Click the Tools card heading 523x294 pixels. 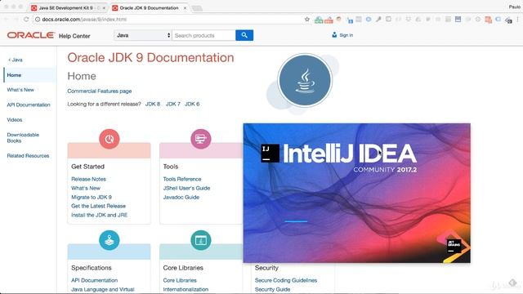click(x=171, y=167)
